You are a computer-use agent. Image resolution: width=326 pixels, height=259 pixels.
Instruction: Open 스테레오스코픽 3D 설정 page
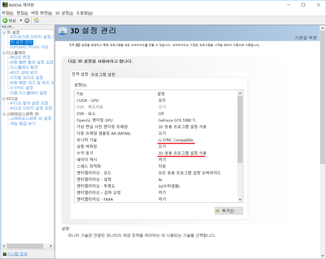(31, 119)
